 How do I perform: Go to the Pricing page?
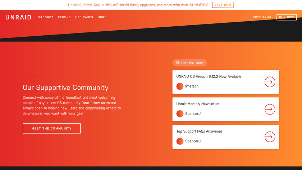[64, 17]
